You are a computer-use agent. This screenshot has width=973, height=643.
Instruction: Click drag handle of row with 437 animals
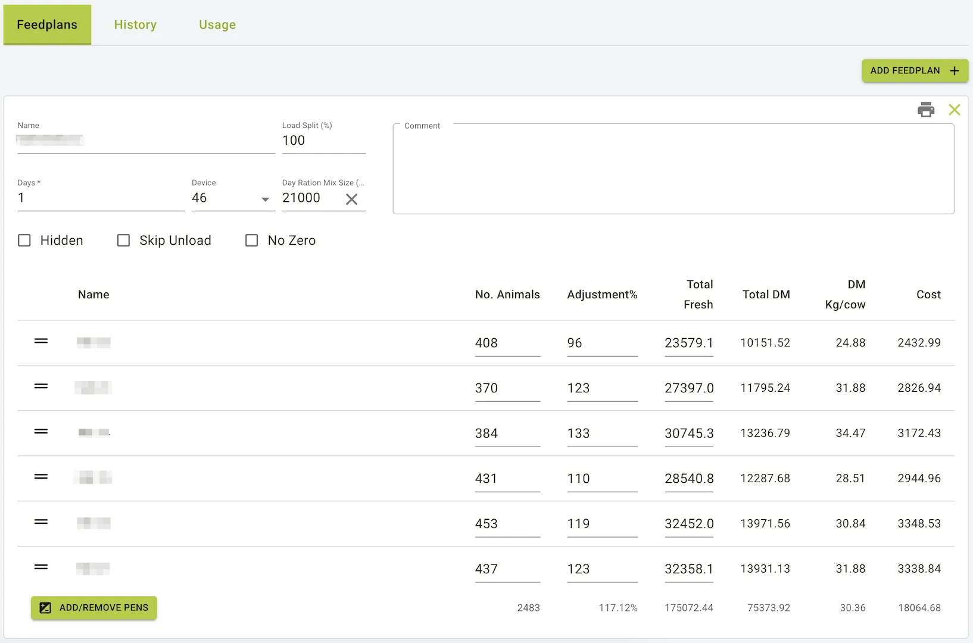coord(41,567)
